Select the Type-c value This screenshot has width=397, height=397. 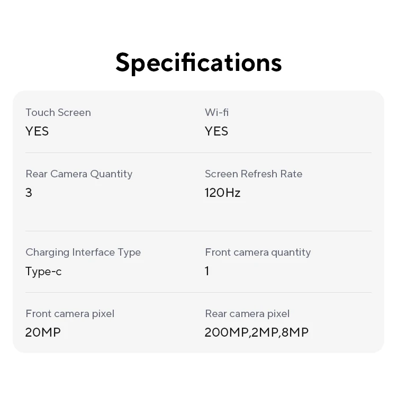(43, 271)
